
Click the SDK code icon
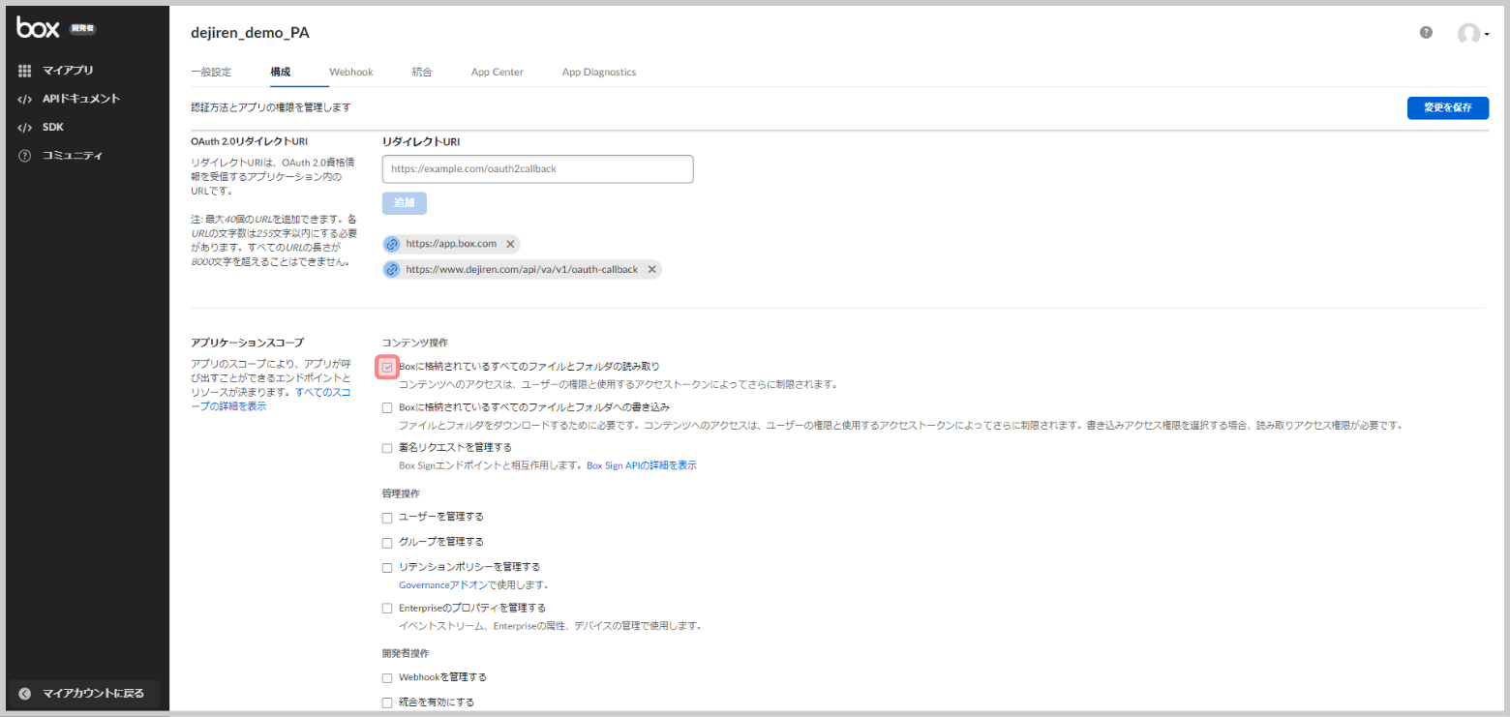pyautogui.click(x=25, y=127)
